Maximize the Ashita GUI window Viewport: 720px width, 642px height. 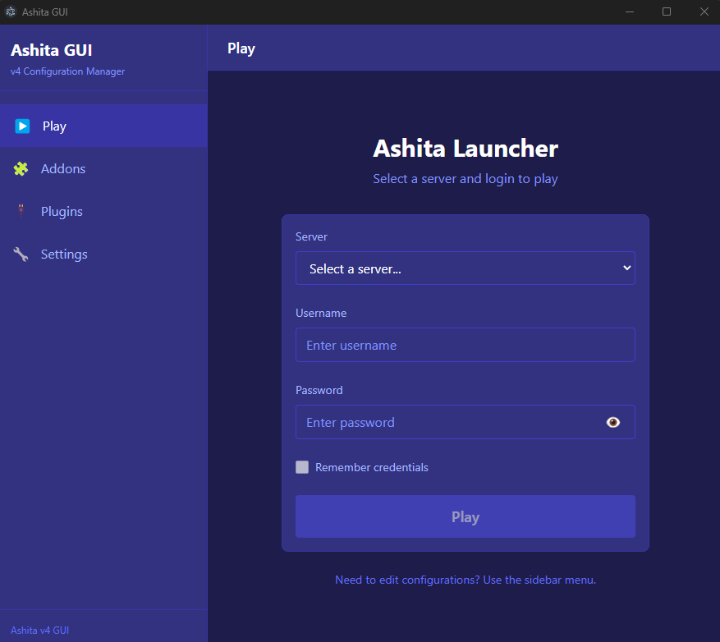click(x=667, y=11)
